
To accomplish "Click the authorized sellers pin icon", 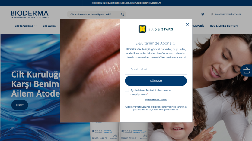I will [212, 14].
